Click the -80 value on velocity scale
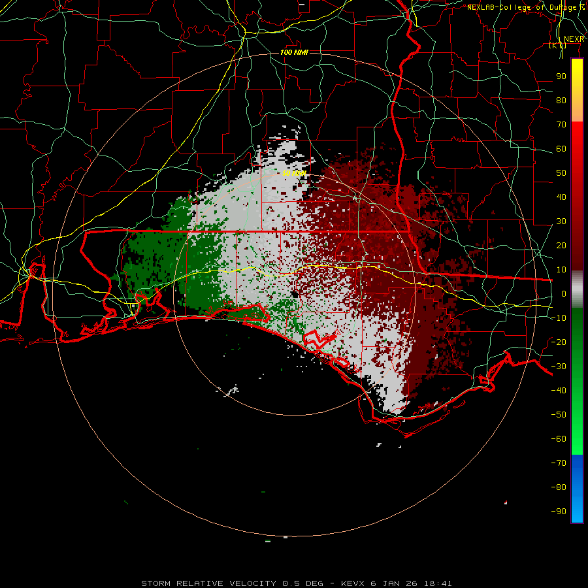 coord(559,487)
